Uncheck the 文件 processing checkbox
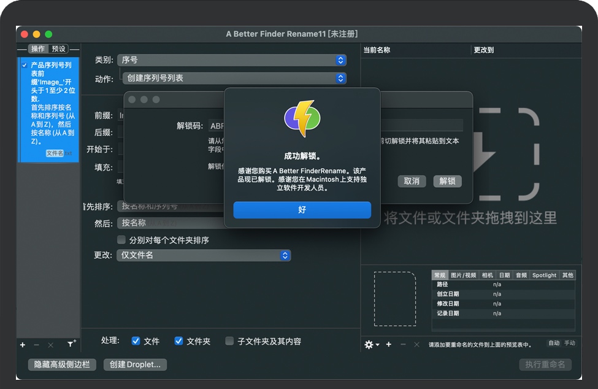Screen dimensions: 598x389 (x=136, y=341)
